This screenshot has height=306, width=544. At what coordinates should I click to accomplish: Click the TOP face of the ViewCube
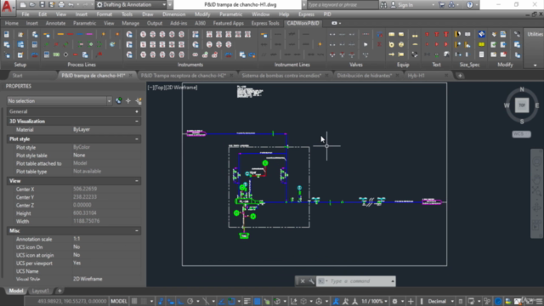(522, 105)
